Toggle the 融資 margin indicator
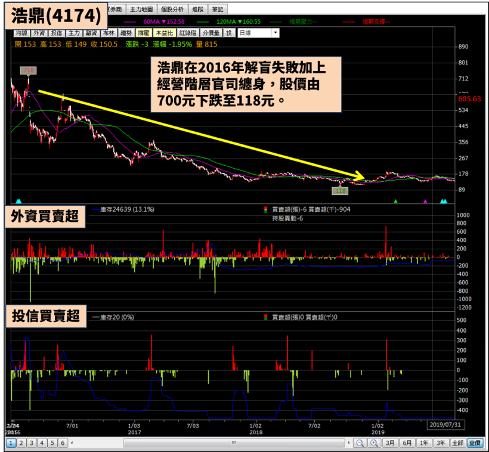The image size is (489, 452). pyautogui.click(x=91, y=33)
